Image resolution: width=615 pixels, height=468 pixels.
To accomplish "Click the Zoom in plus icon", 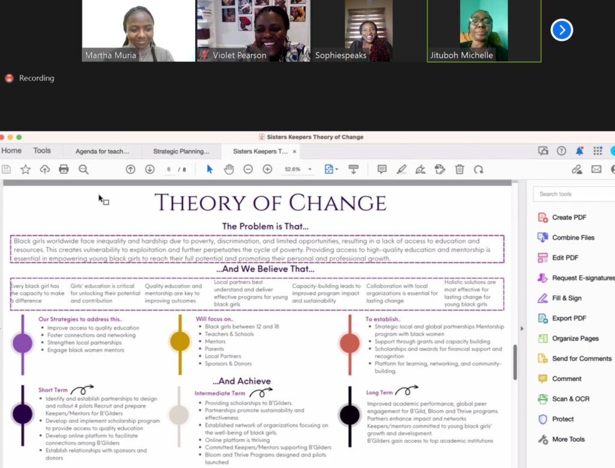I will coord(267,170).
